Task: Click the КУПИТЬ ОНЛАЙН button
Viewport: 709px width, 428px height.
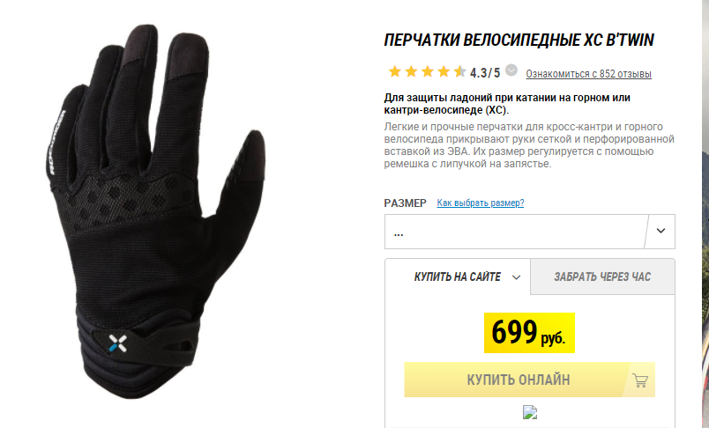Action: click(529, 380)
